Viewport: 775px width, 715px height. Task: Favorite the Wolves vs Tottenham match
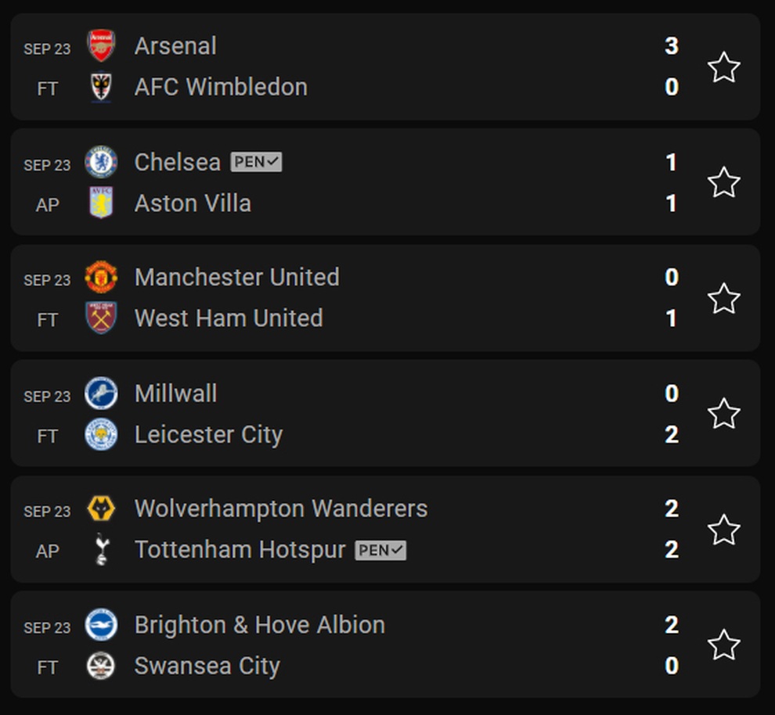723,530
